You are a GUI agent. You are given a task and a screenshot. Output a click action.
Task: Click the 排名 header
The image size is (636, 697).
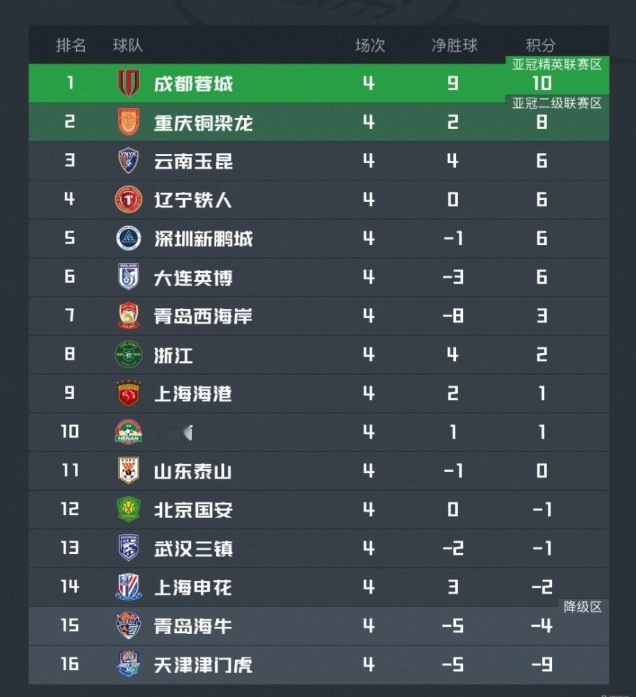click(x=71, y=45)
